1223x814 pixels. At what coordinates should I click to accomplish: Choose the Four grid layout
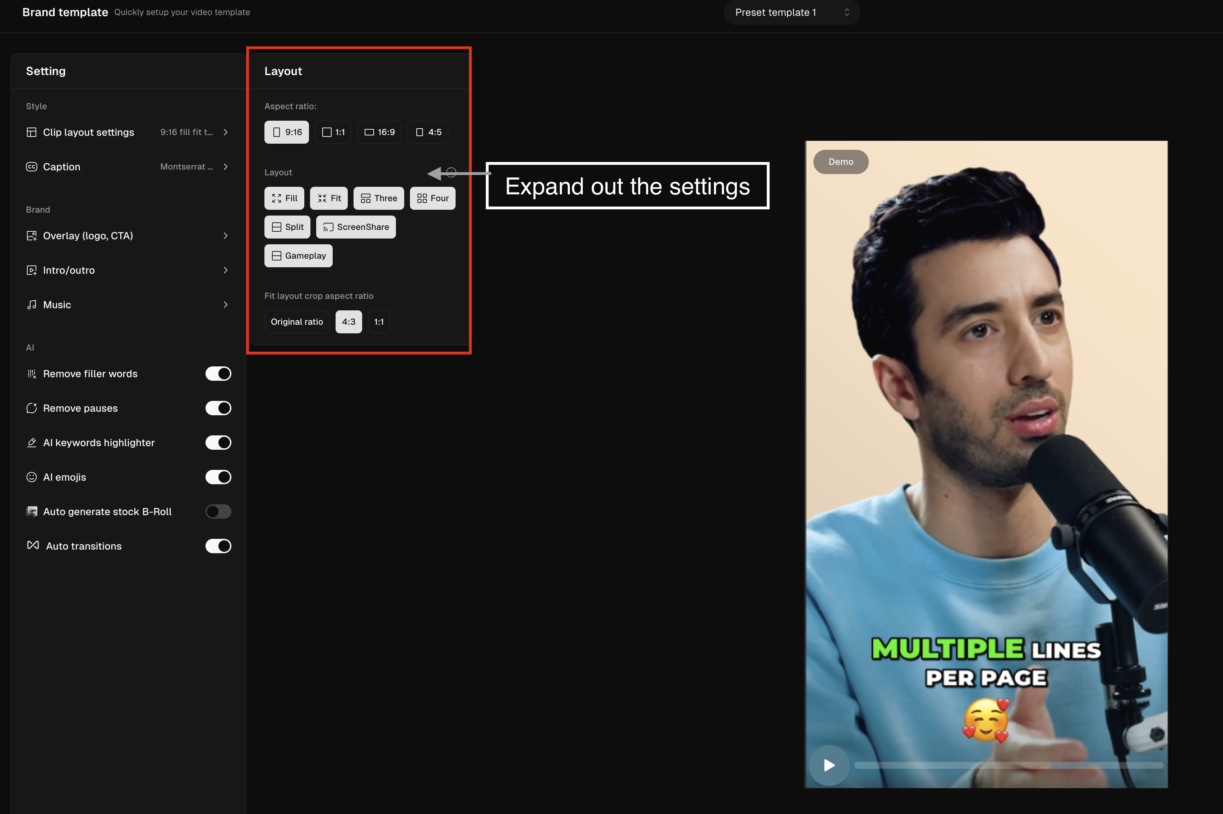click(x=433, y=198)
